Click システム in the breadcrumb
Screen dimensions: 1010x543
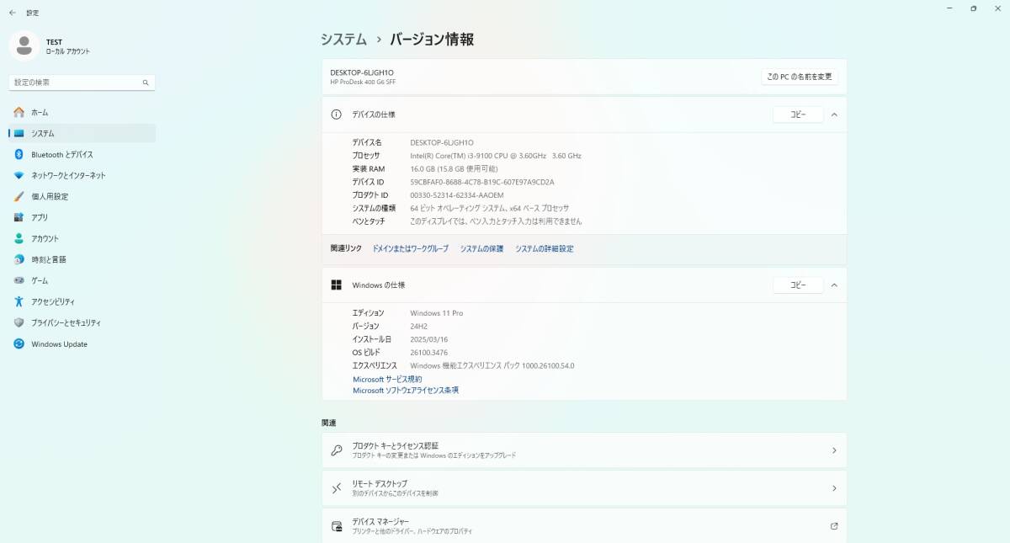(x=343, y=39)
